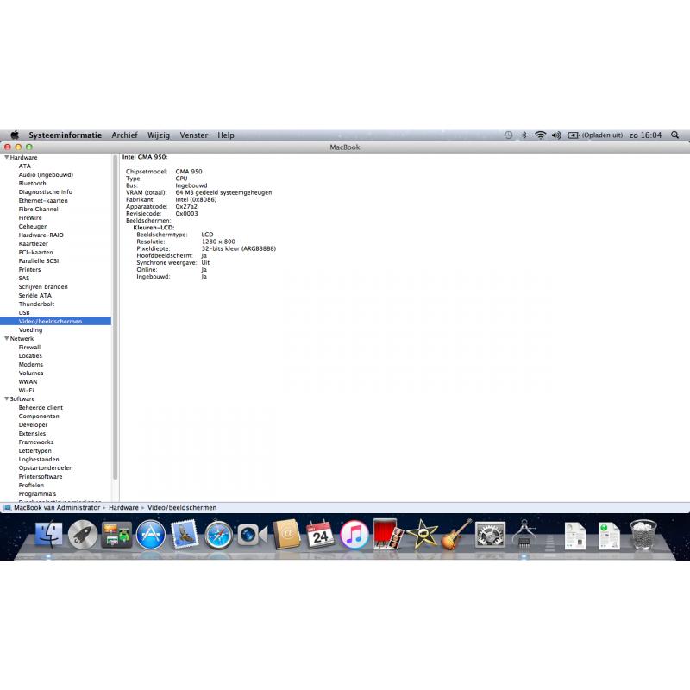Open GarageBand guitar icon in Dock

pos(456,534)
